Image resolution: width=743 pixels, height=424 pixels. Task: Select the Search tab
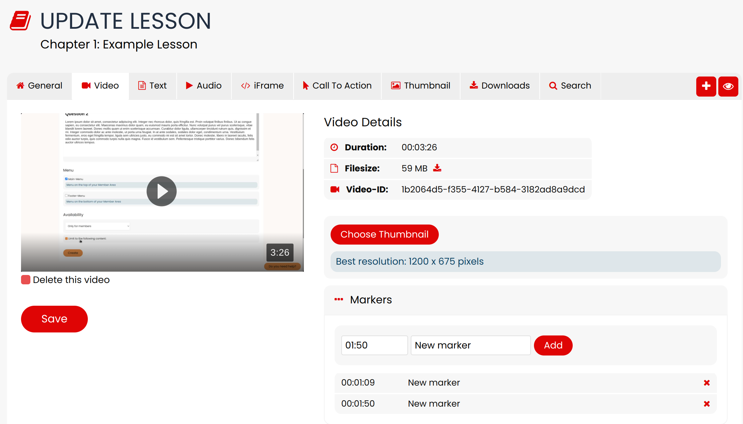click(x=570, y=86)
